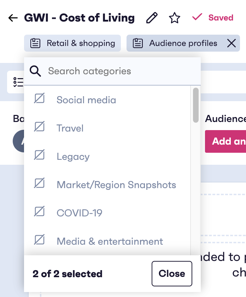Click the checklist icon behind dropdown
Viewport: 246px width, 297px height.
pyautogui.click(x=18, y=82)
